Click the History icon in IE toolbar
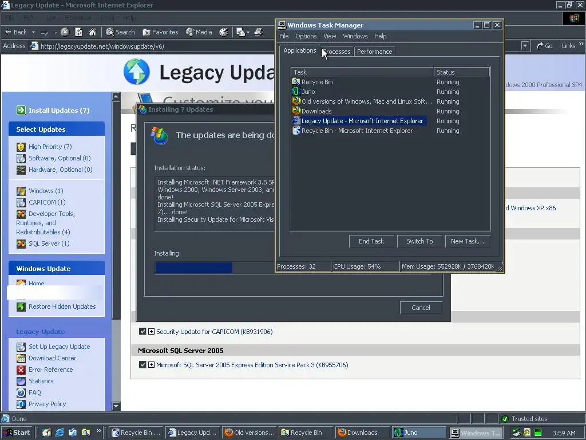This screenshot has width=586, height=440. tap(224, 32)
